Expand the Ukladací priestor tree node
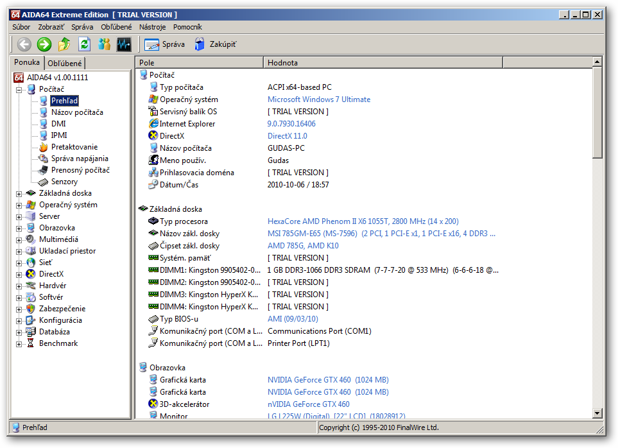The image size is (618, 448). (x=19, y=252)
